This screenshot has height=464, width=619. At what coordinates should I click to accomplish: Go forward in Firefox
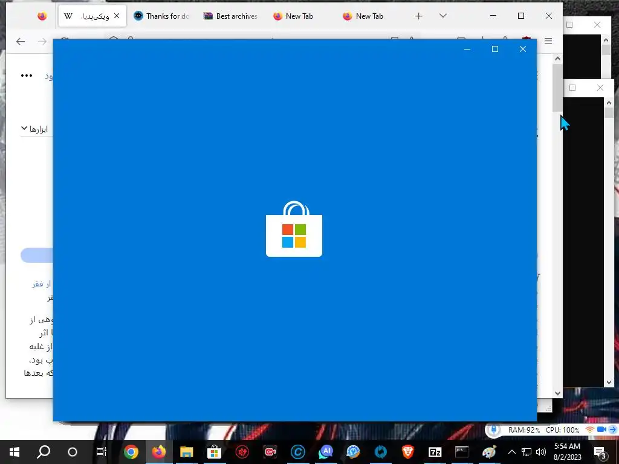42,41
